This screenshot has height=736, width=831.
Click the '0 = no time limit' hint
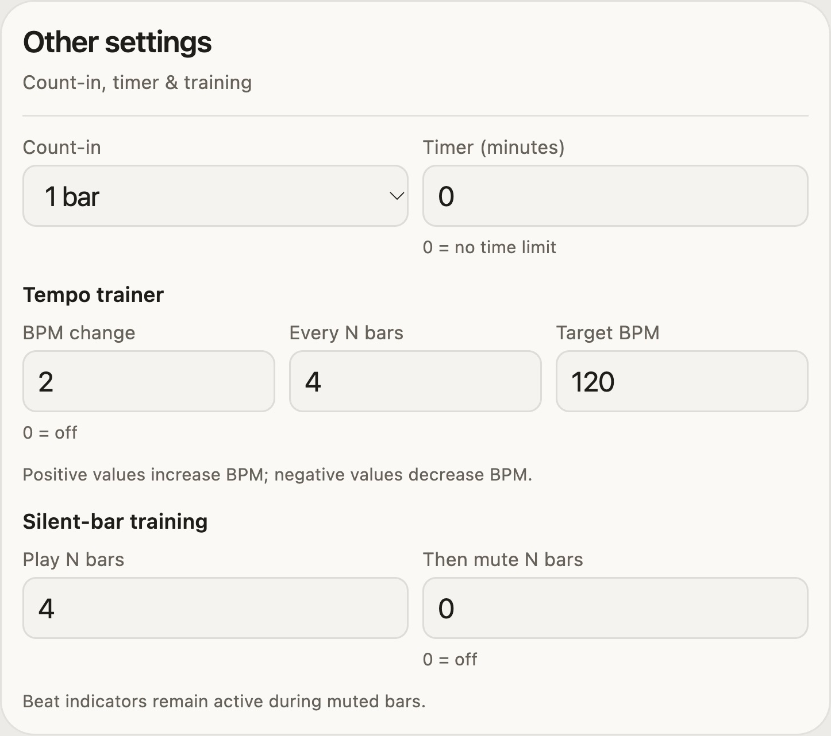click(490, 247)
